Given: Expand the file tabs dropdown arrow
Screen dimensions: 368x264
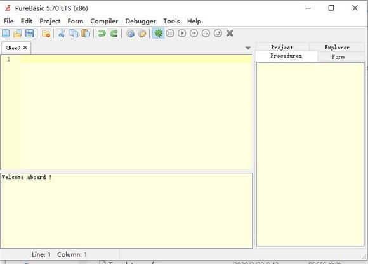Looking at the screenshot, I should (x=248, y=48).
